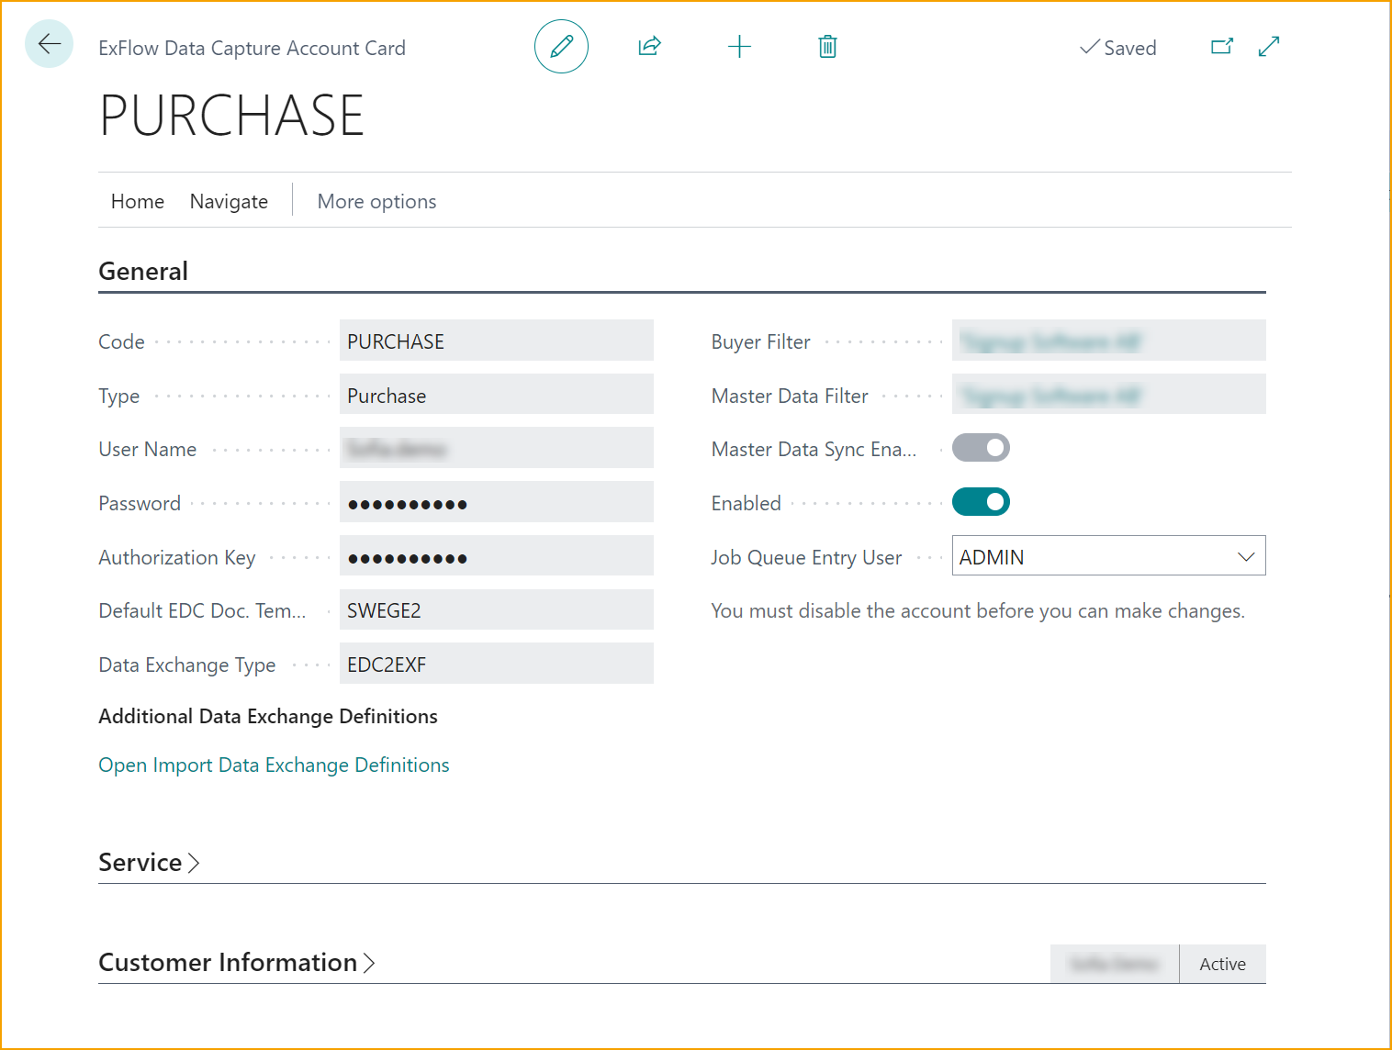Click the Active button

(x=1222, y=963)
